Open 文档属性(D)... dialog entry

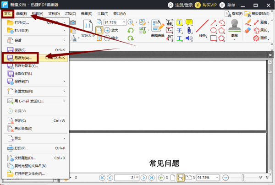pos(35,158)
